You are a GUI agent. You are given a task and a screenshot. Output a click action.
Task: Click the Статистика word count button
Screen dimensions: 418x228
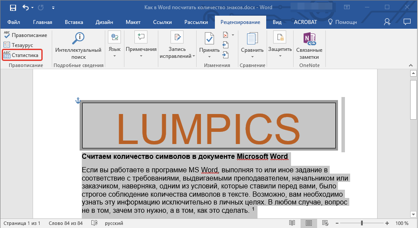(21, 55)
